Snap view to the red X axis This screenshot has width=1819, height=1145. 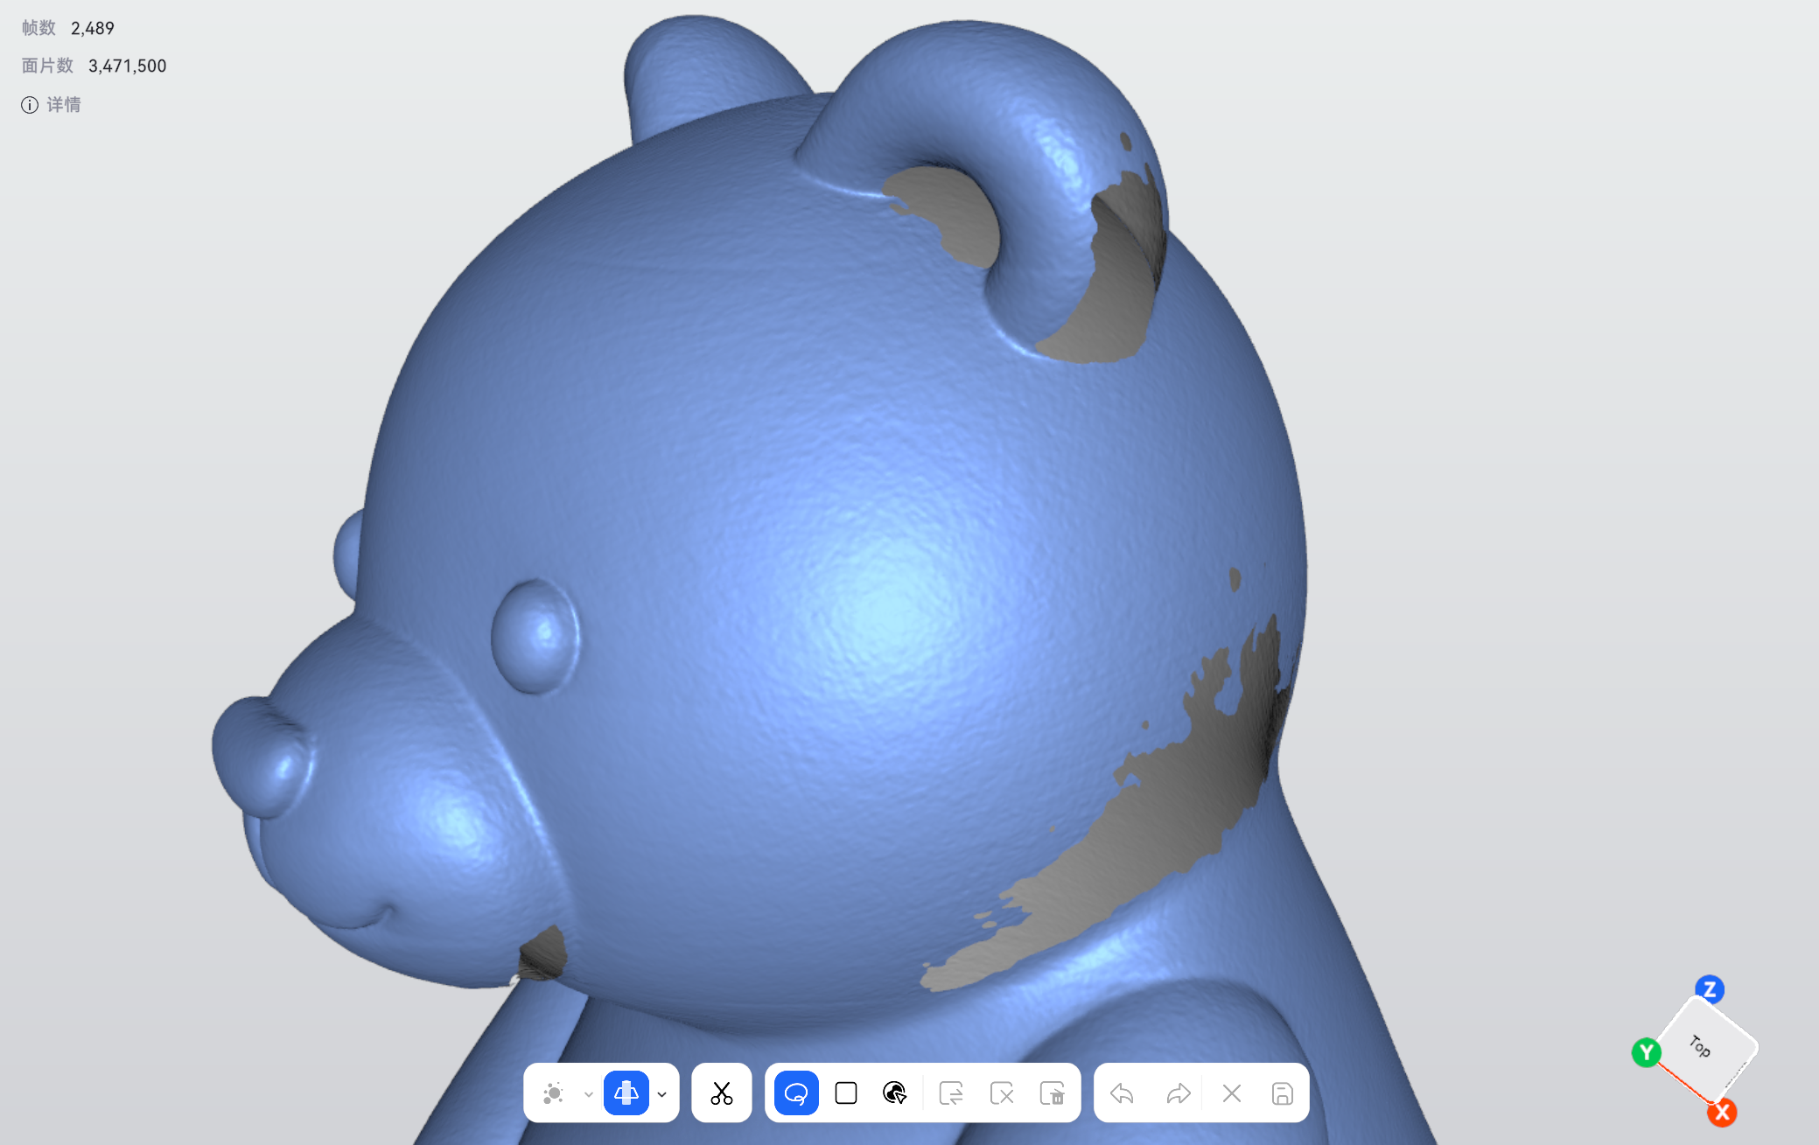(x=1722, y=1113)
